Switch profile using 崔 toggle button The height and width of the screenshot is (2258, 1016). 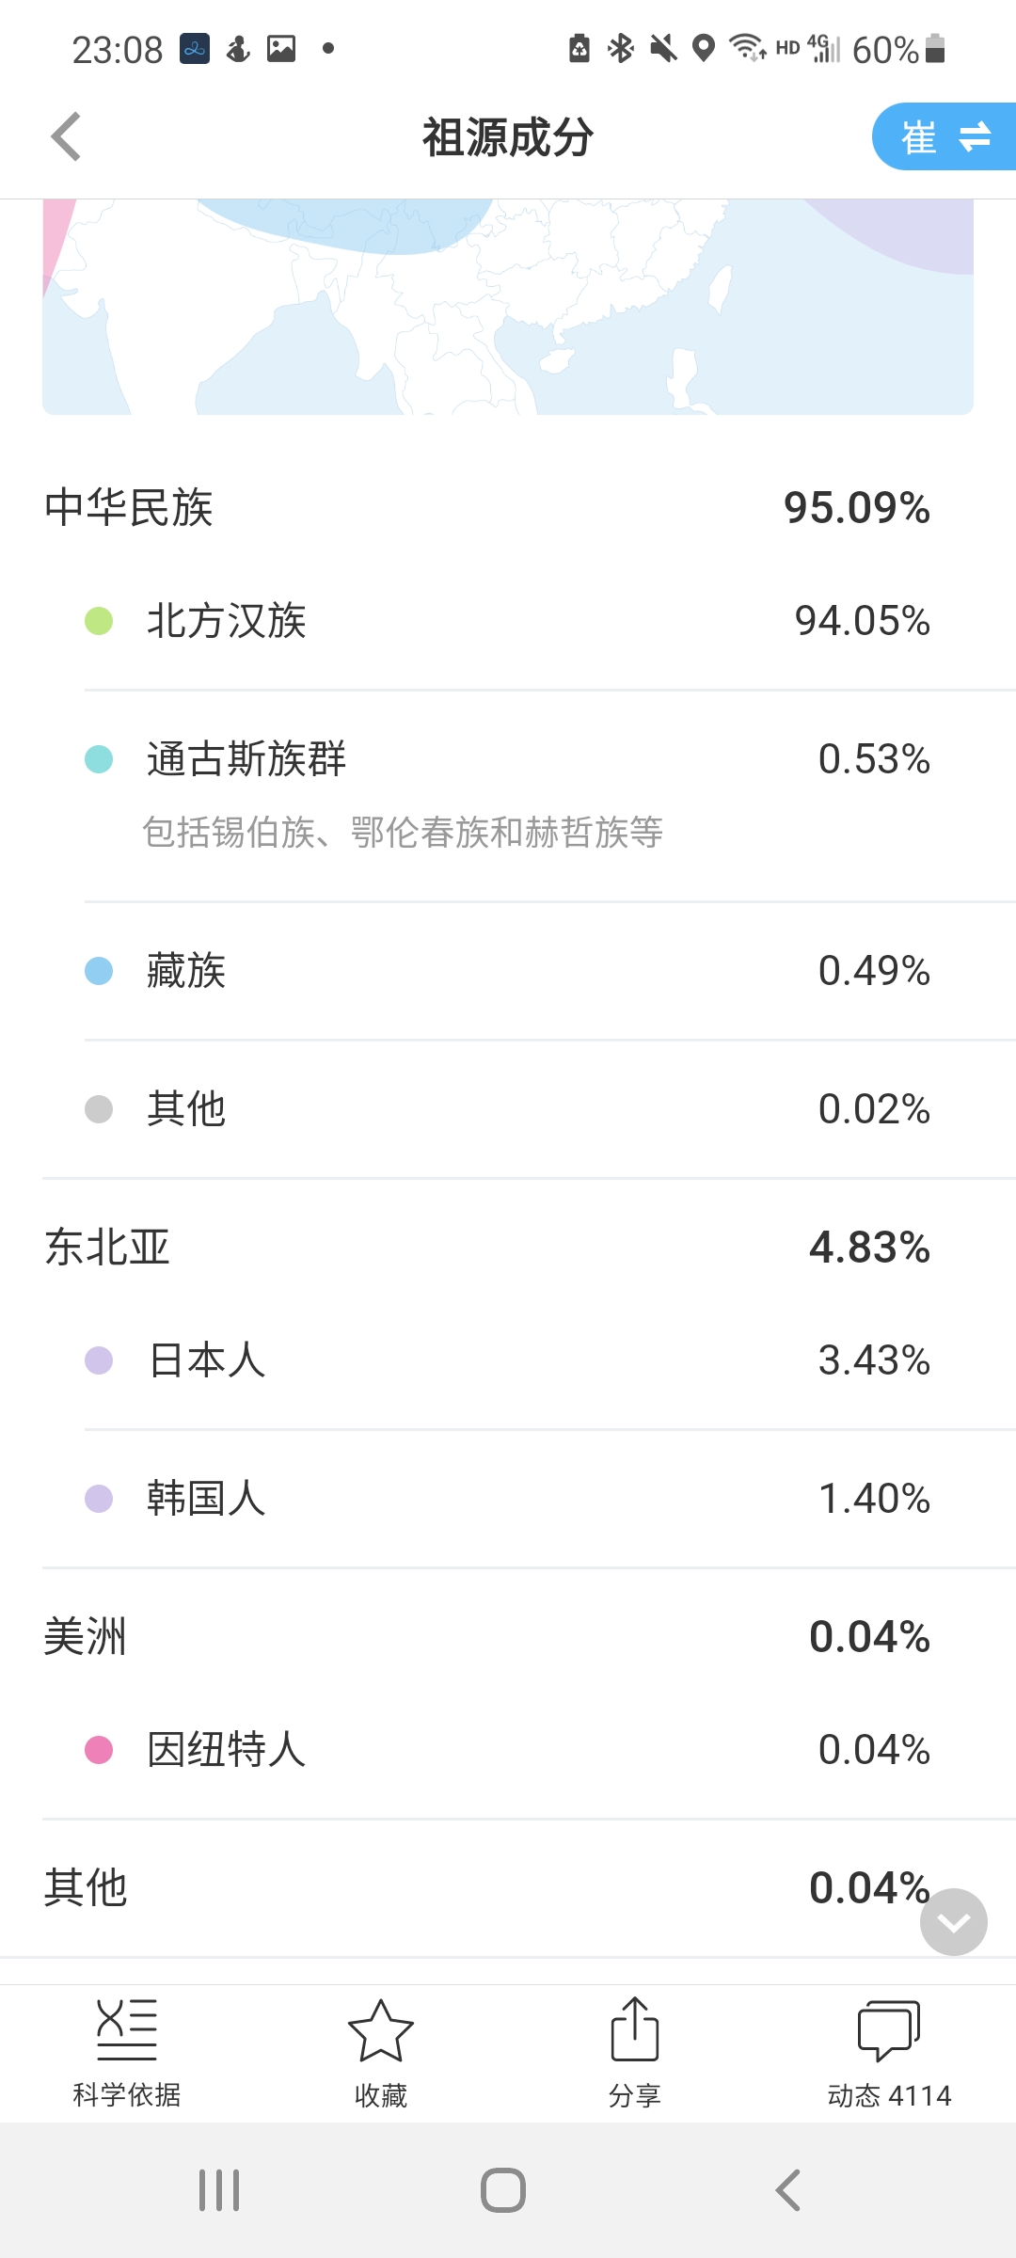945,137
